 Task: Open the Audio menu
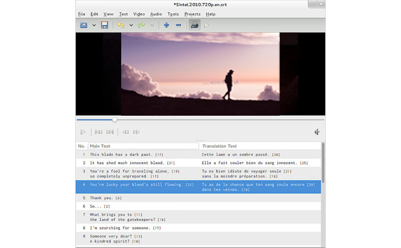coord(156,14)
